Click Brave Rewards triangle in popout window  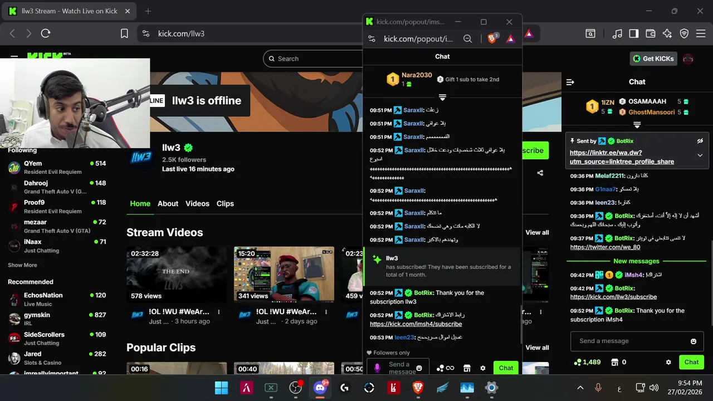510,38
